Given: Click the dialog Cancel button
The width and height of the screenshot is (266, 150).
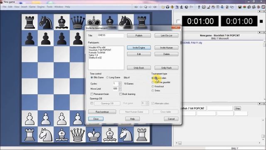Looking at the screenshot, I should 171,119.
